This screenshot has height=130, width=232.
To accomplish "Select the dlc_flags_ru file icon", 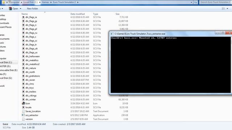I will (23, 33).
